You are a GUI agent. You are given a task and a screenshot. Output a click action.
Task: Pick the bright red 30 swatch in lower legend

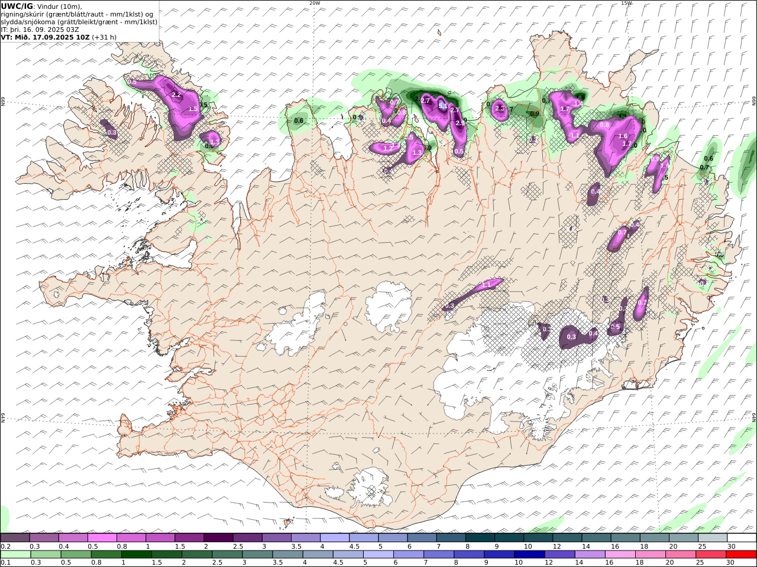pyautogui.click(x=742, y=555)
